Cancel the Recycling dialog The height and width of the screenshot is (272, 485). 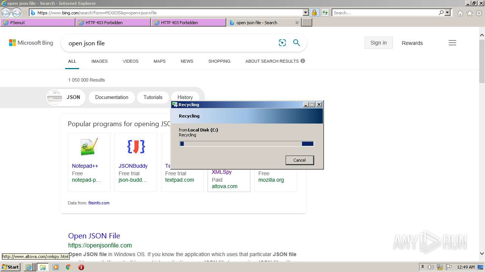click(299, 160)
